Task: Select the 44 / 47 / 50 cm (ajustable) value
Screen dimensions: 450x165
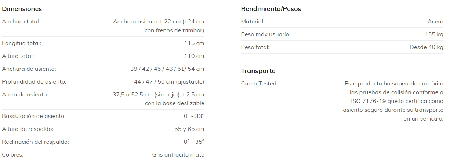Action: [169, 82]
